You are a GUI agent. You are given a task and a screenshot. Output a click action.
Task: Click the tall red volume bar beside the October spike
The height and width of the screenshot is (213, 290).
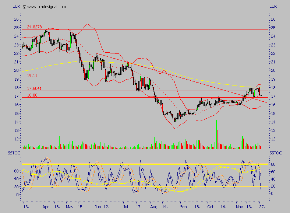218,139
